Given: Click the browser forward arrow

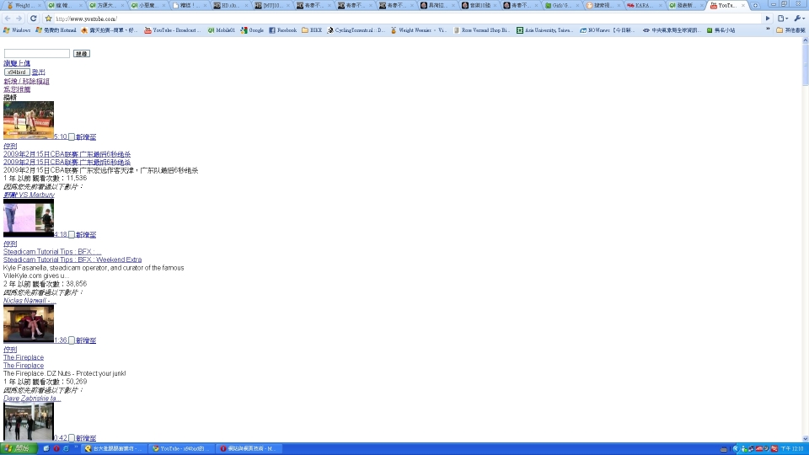Looking at the screenshot, I should (x=19, y=19).
